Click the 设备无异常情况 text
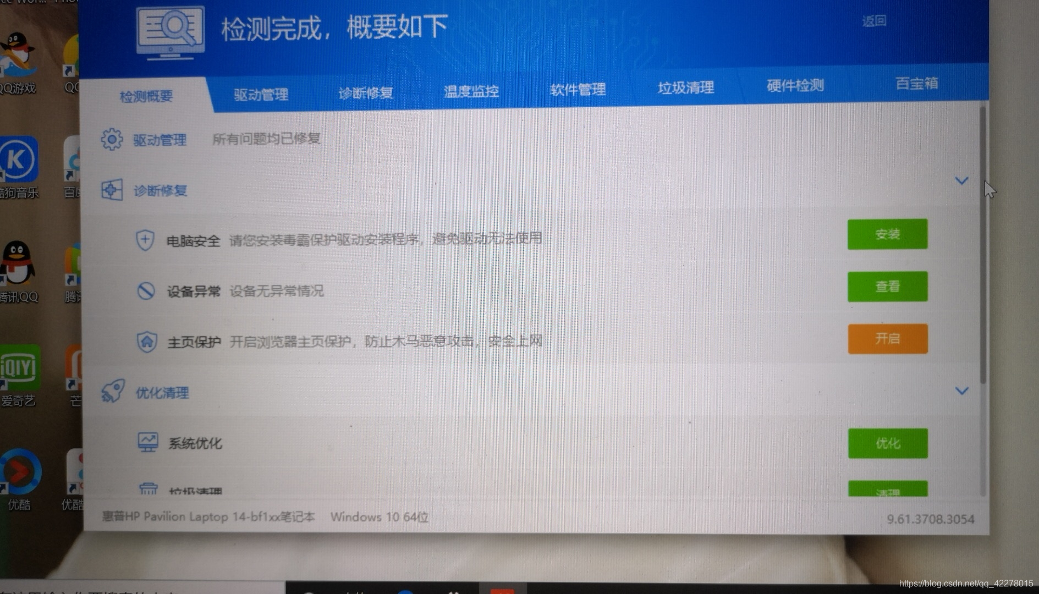The width and height of the screenshot is (1039, 594). tap(277, 291)
